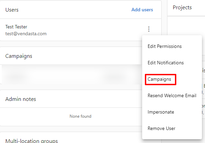Click the Users card heading
The height and width of the screenshot is (143, 205).
tap(12, 10)
